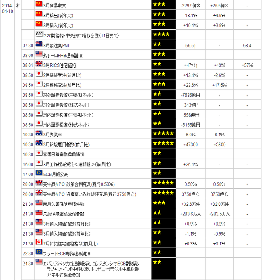Viewport: 262px width, 280px height.
Task: Click Japan flag beside 2月機械受注(前月比)
Action: pos(39,74)
